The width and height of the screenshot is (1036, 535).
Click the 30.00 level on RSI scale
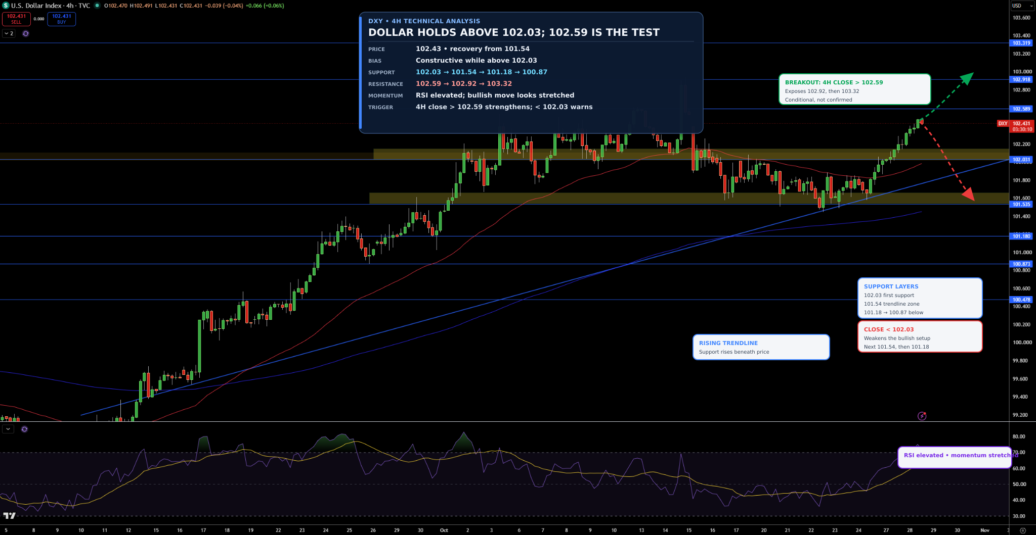click(1019, 516)
